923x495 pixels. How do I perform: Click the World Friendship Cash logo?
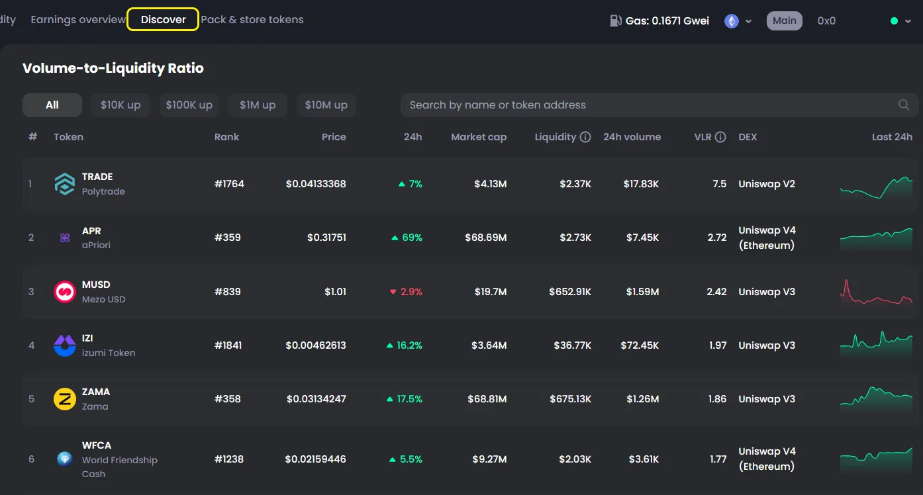pyautogui.click(x=65, y=459)
